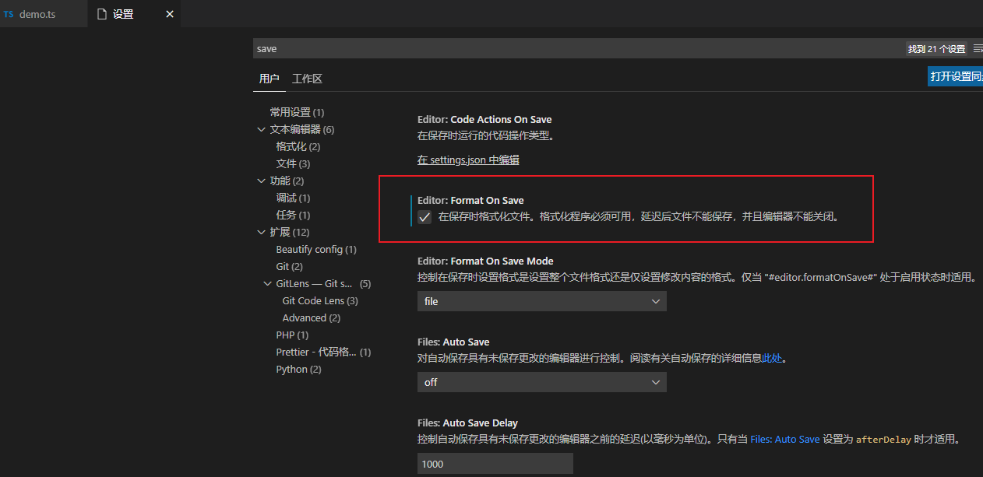This screenshot has width=983, height=477.
Task: Collapse the GitLens tree chevron
Action: (268, 283)
